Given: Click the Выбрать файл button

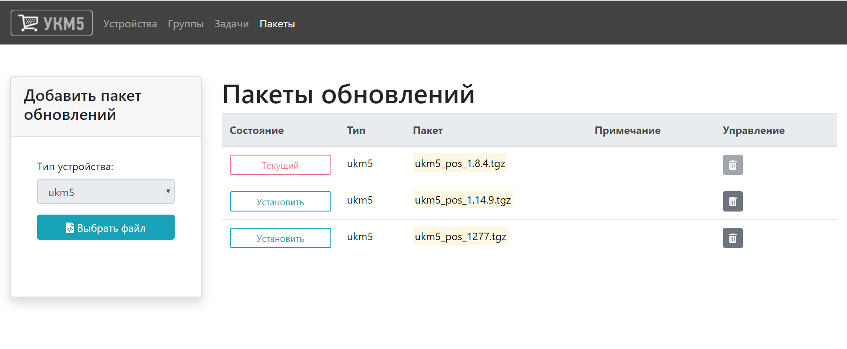Looking at the screenshot, I should click(106, 227).
